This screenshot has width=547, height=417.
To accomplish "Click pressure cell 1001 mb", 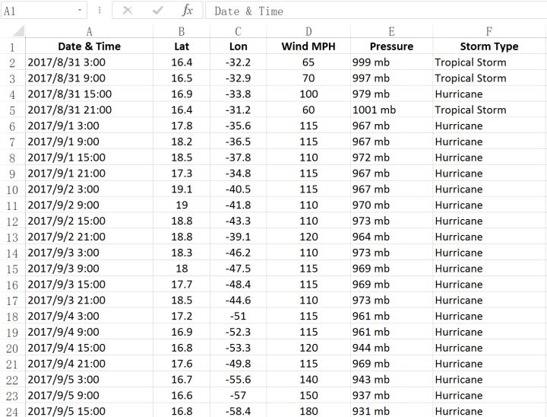I will coord(391,110).
